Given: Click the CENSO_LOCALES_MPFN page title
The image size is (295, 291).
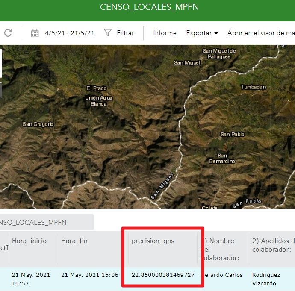Looking at the screenshot, I should pos(149,7).
